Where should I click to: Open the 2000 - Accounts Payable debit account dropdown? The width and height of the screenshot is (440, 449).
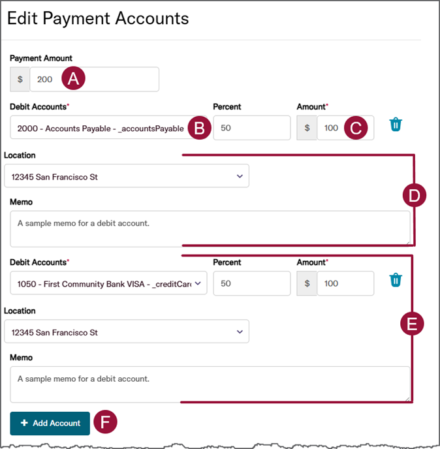(98, 128)
